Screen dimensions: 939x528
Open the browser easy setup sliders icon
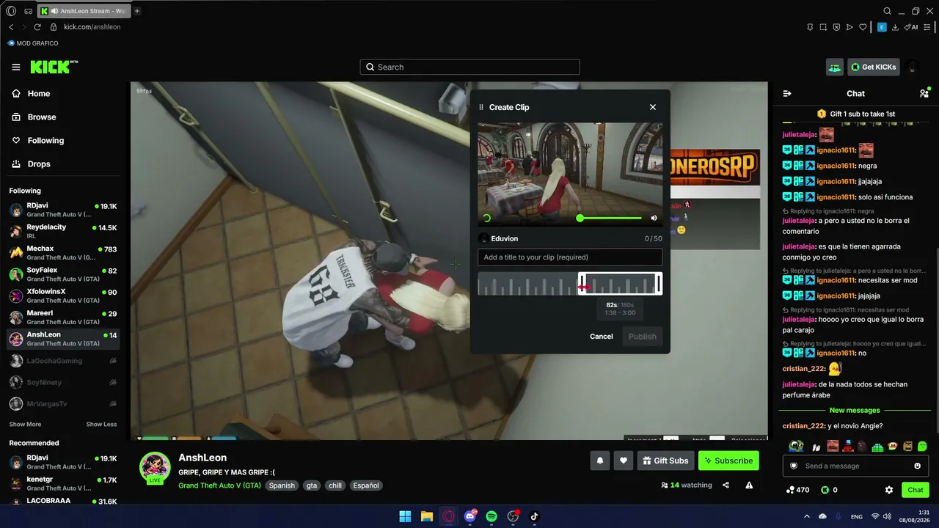pos(927,27)
